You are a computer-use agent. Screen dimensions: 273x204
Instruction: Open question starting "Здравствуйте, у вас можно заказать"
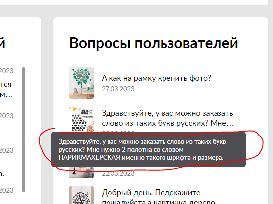click(167, 118)
